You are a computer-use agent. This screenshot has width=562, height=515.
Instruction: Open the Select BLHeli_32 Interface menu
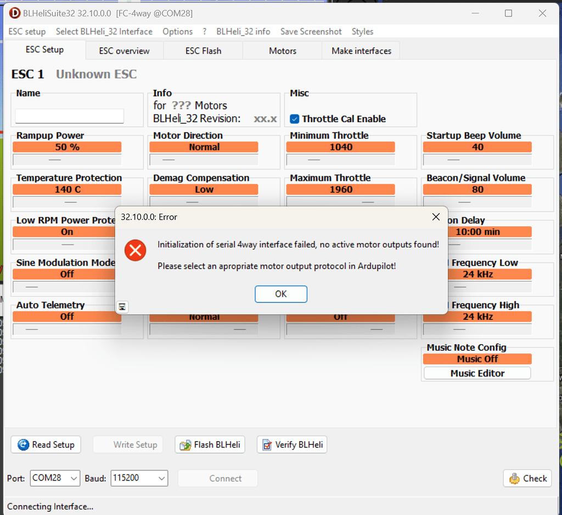[104, 32]
